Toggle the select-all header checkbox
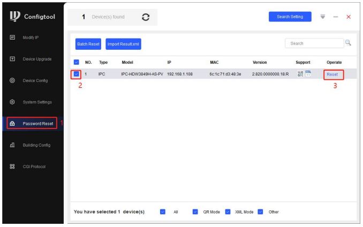Viewport: 363px width, 227px height. pyautogui.click(x=77, y=62)
